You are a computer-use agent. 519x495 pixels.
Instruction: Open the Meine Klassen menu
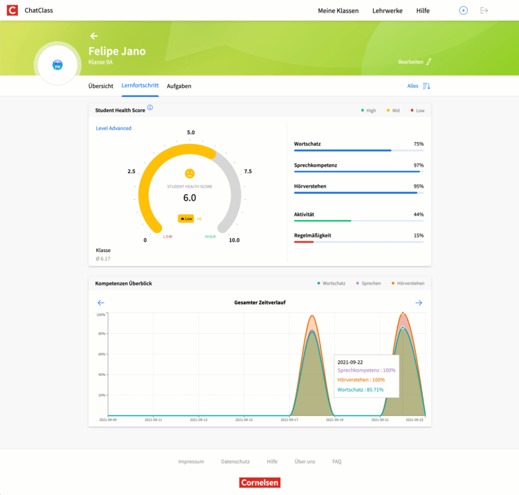338,11
